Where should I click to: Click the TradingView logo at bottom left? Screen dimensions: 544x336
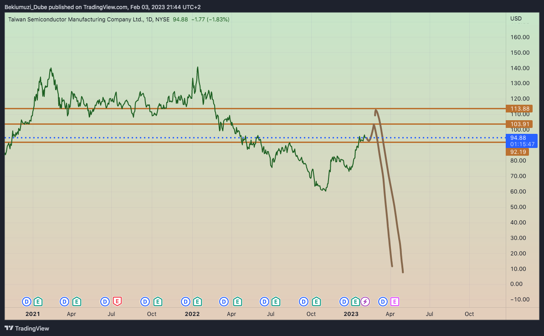pos(27,328)
